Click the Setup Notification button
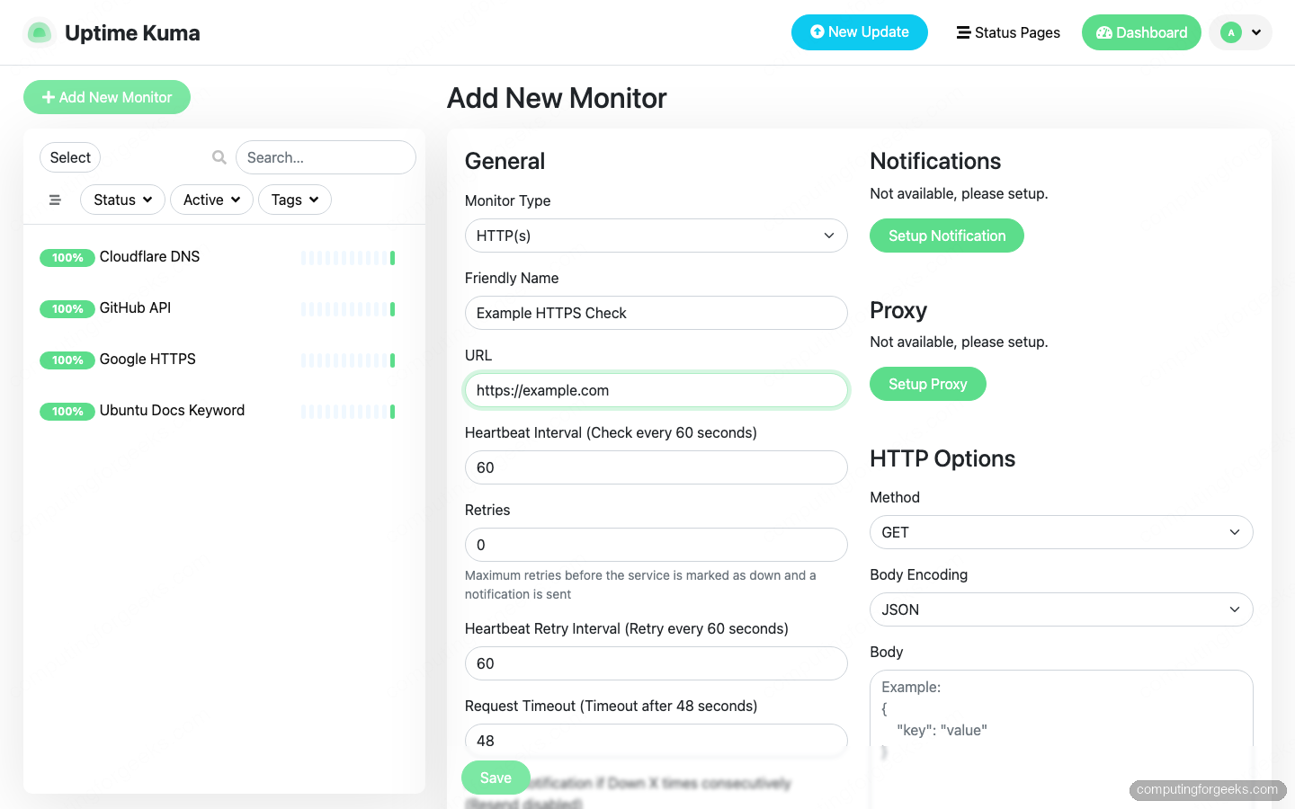This screenshot has height=809, width=1295. pos(946,236)
